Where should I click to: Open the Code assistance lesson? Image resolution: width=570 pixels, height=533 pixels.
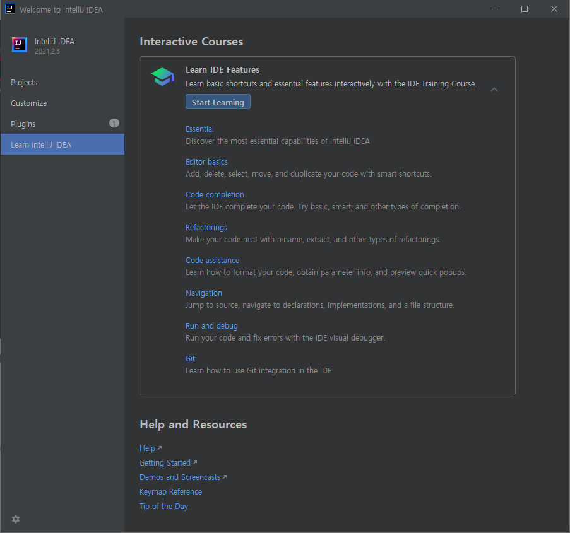212,261
